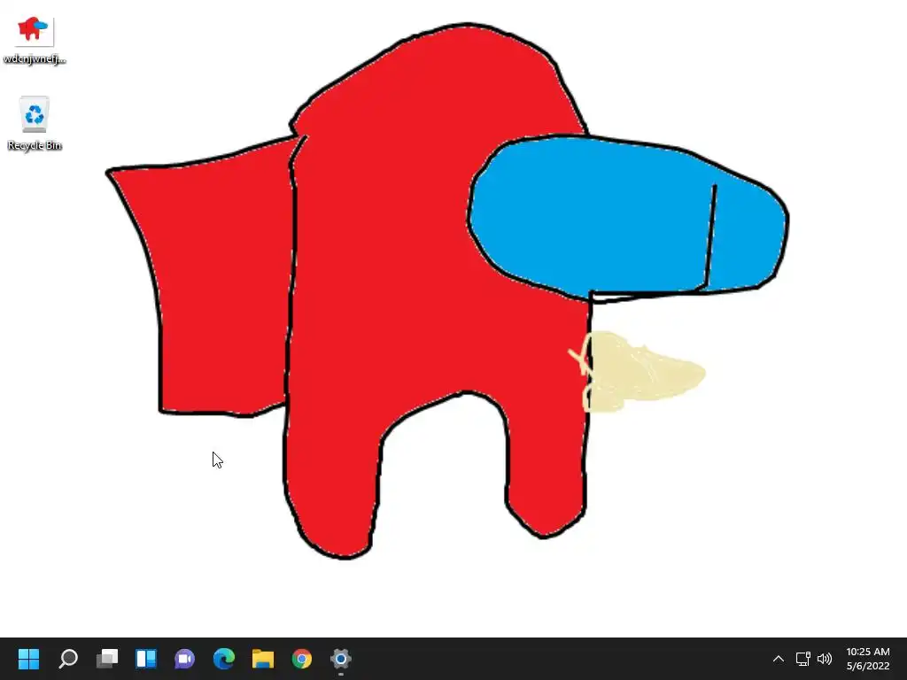
Task: Launch Teams Chat from taskbar
Action: [184, 658]
